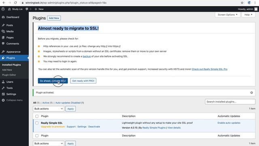259x146 pixels.
Task: Tick the Really Simple SSL checkbox
Action: pos(37,123)
